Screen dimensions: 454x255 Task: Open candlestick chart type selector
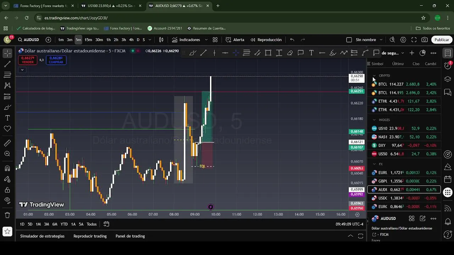[161, 40]
